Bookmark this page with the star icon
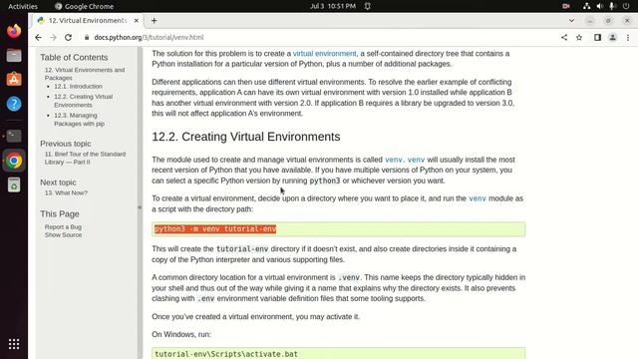 [579, 38]
